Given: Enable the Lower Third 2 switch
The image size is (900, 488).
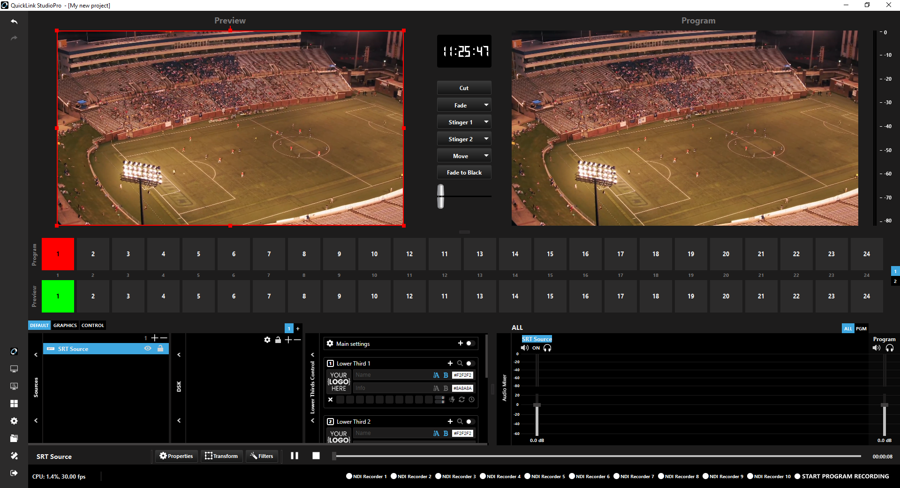Looking at the screenshot, I should (470, 421).
